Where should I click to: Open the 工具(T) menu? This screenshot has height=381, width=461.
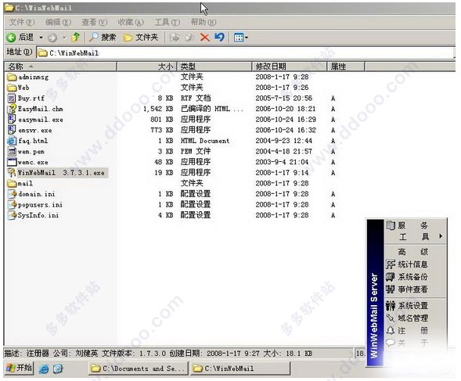click(x=167, y=22)
